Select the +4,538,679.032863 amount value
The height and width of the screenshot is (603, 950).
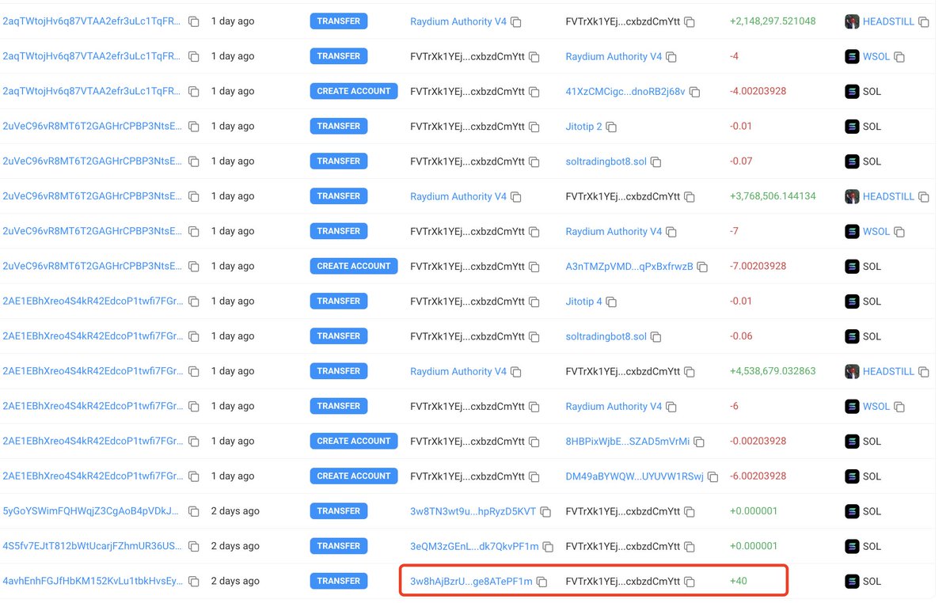(773, 371)
